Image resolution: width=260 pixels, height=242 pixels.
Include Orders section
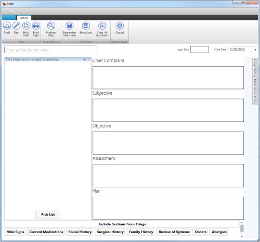(x=201, y=232)
